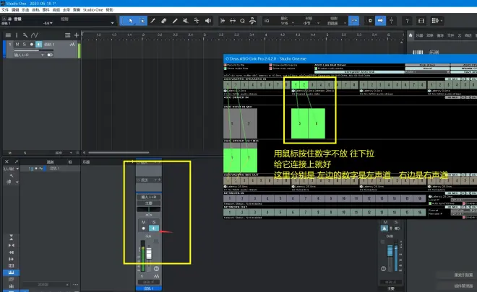Click the fast-forward arrows toolbar icon
This screenshot has height=292, width=477.
point(223,21)
